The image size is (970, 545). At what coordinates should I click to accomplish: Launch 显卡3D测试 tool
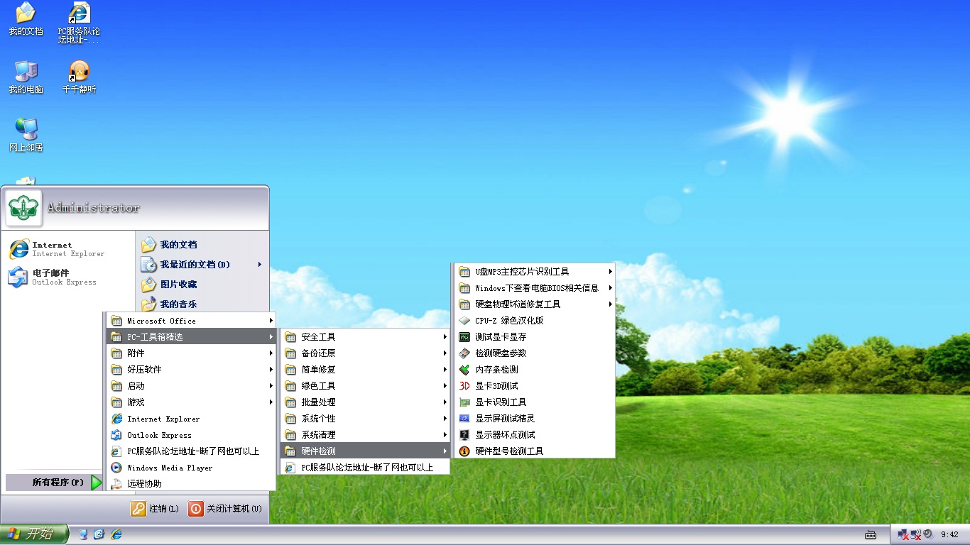pos(533,386)
